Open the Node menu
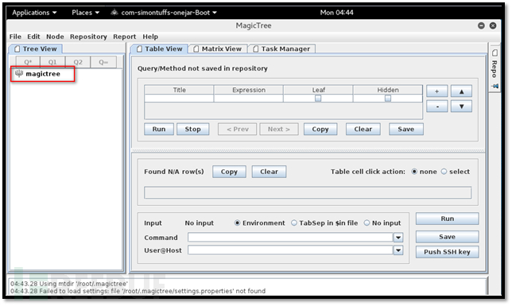The width and height of the screenshot is (512, 306). [x=55, y=37]
